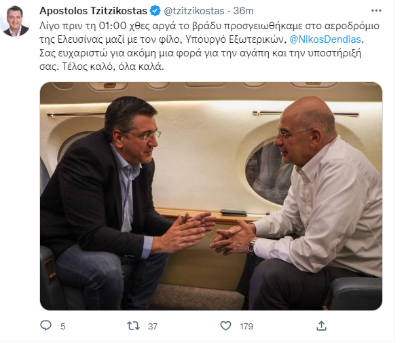
Task: Click the tweet line starting "Λίγο πριν"
Action: click(209, 26)
